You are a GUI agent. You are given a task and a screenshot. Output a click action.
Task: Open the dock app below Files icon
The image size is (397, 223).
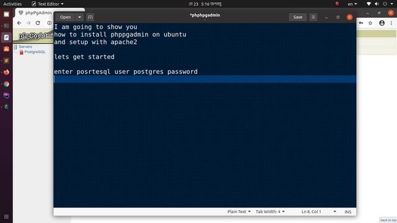6,26
